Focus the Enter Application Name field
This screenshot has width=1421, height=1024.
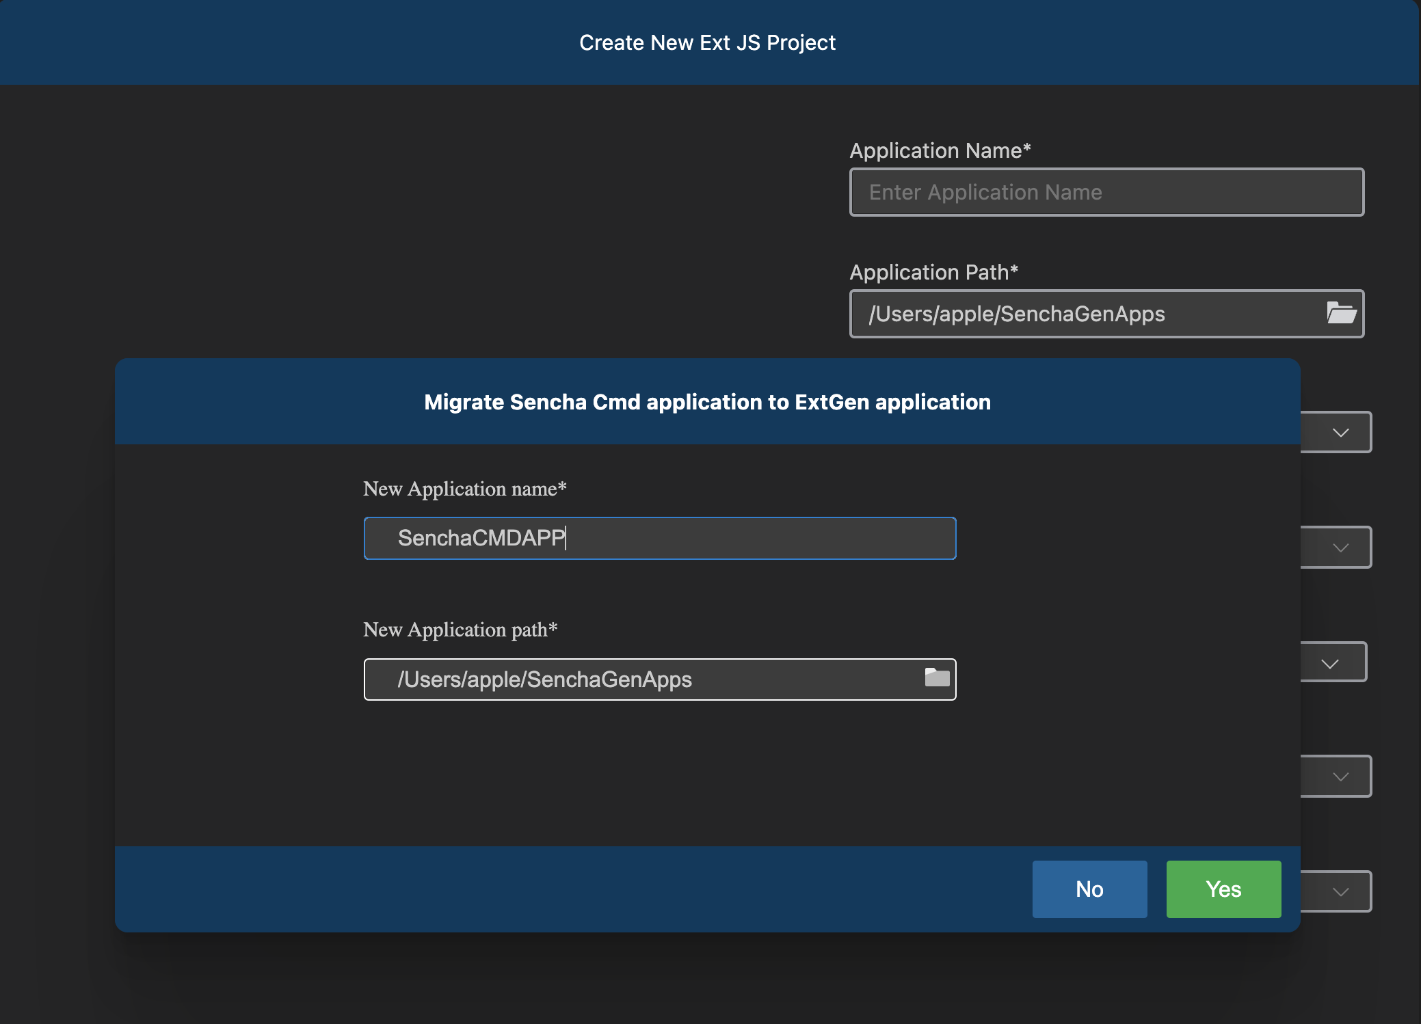pos(1106,192)
